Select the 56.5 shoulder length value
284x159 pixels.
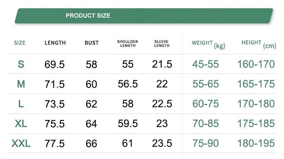pyautogui.click(x=128, y=84)
